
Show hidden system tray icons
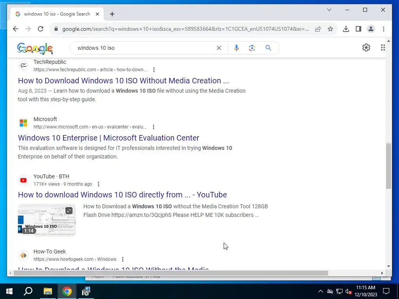pos(321,291)
